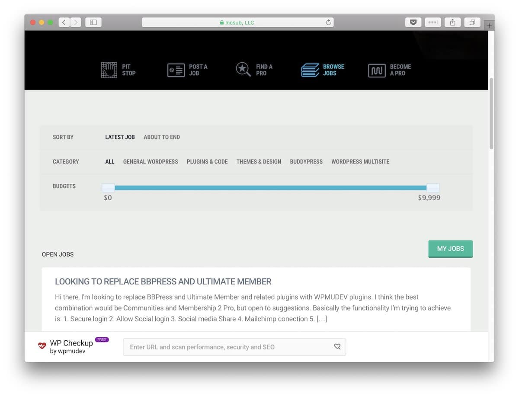This screenshot has width=519, height=397.
Task: Open the three-dots extension button
Action: (433, 22)
